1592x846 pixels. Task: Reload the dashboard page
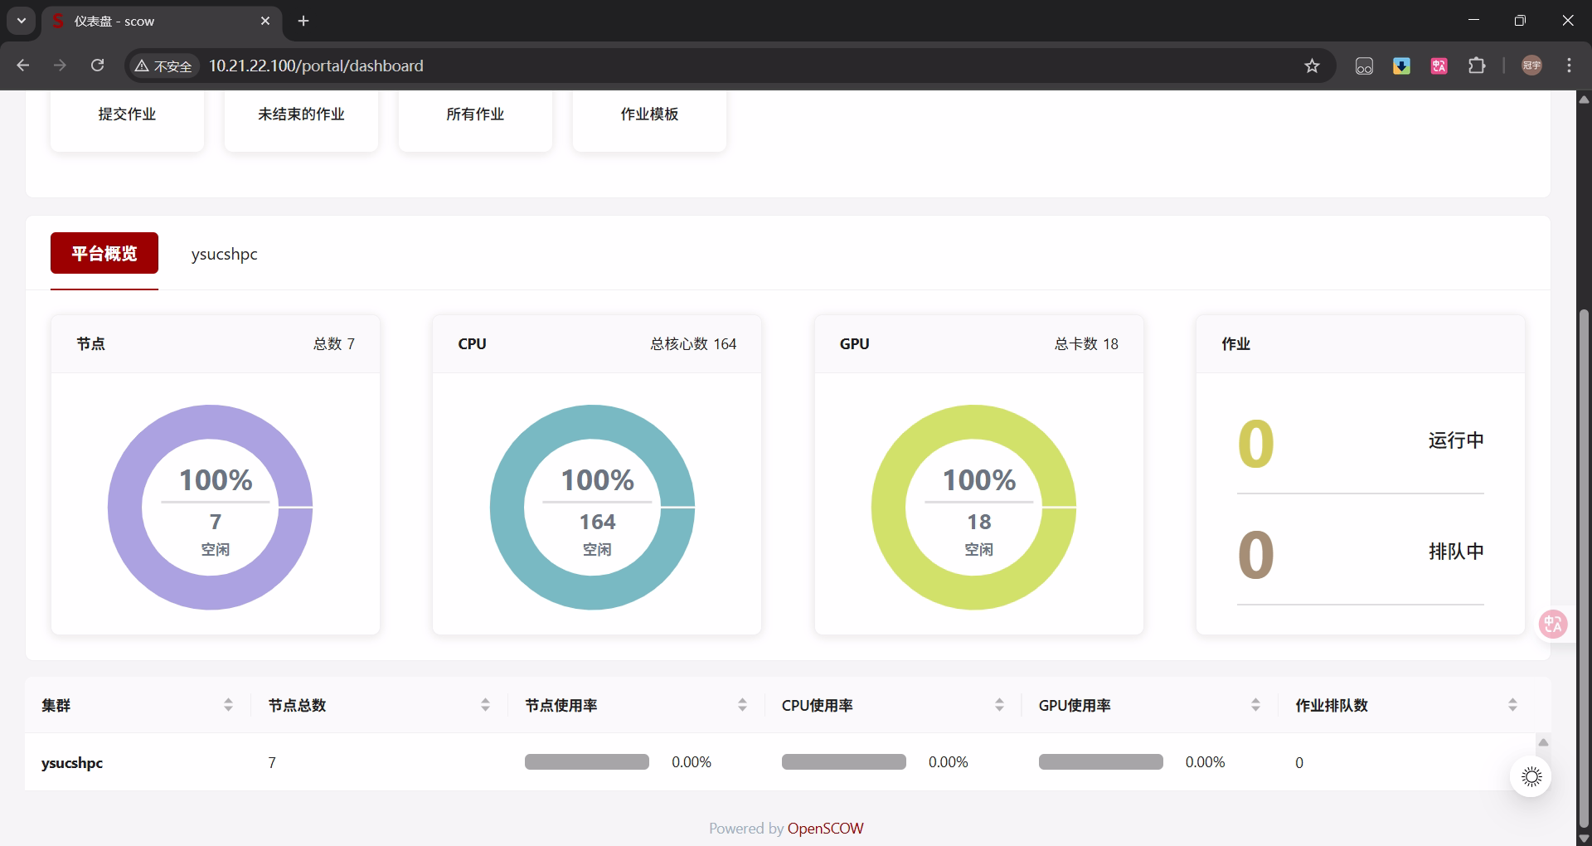(97, 66)
